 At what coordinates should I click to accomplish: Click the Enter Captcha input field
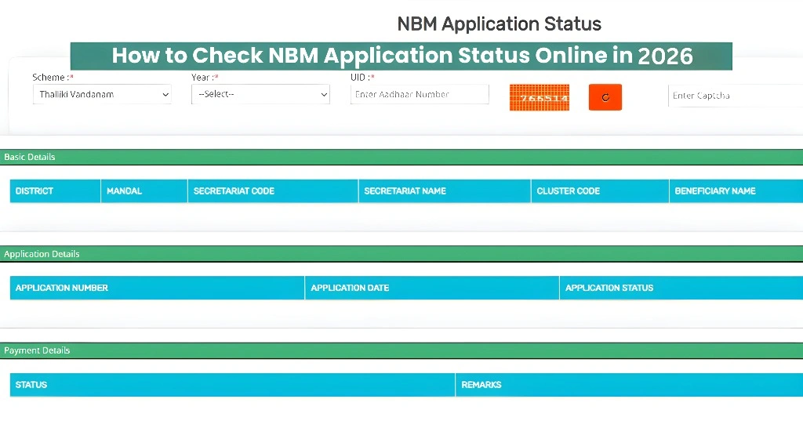pos(736,96)
